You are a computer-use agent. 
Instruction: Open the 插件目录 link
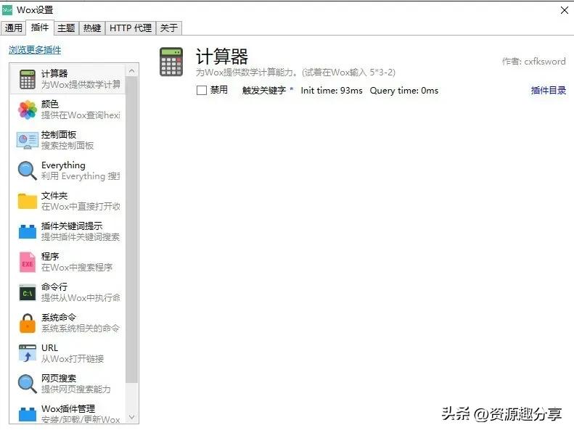click(549, 90)
